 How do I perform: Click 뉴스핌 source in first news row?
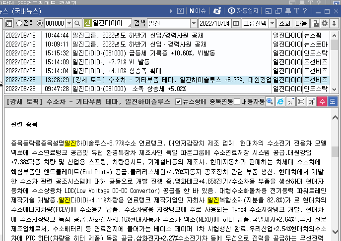(x=313, y=35)
